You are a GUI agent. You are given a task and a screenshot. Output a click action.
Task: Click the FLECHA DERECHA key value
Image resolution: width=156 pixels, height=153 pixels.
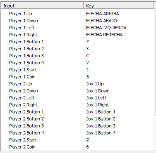(x=104, y=35)
